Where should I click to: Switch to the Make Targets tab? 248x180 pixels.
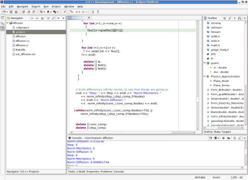pos(222,132)
